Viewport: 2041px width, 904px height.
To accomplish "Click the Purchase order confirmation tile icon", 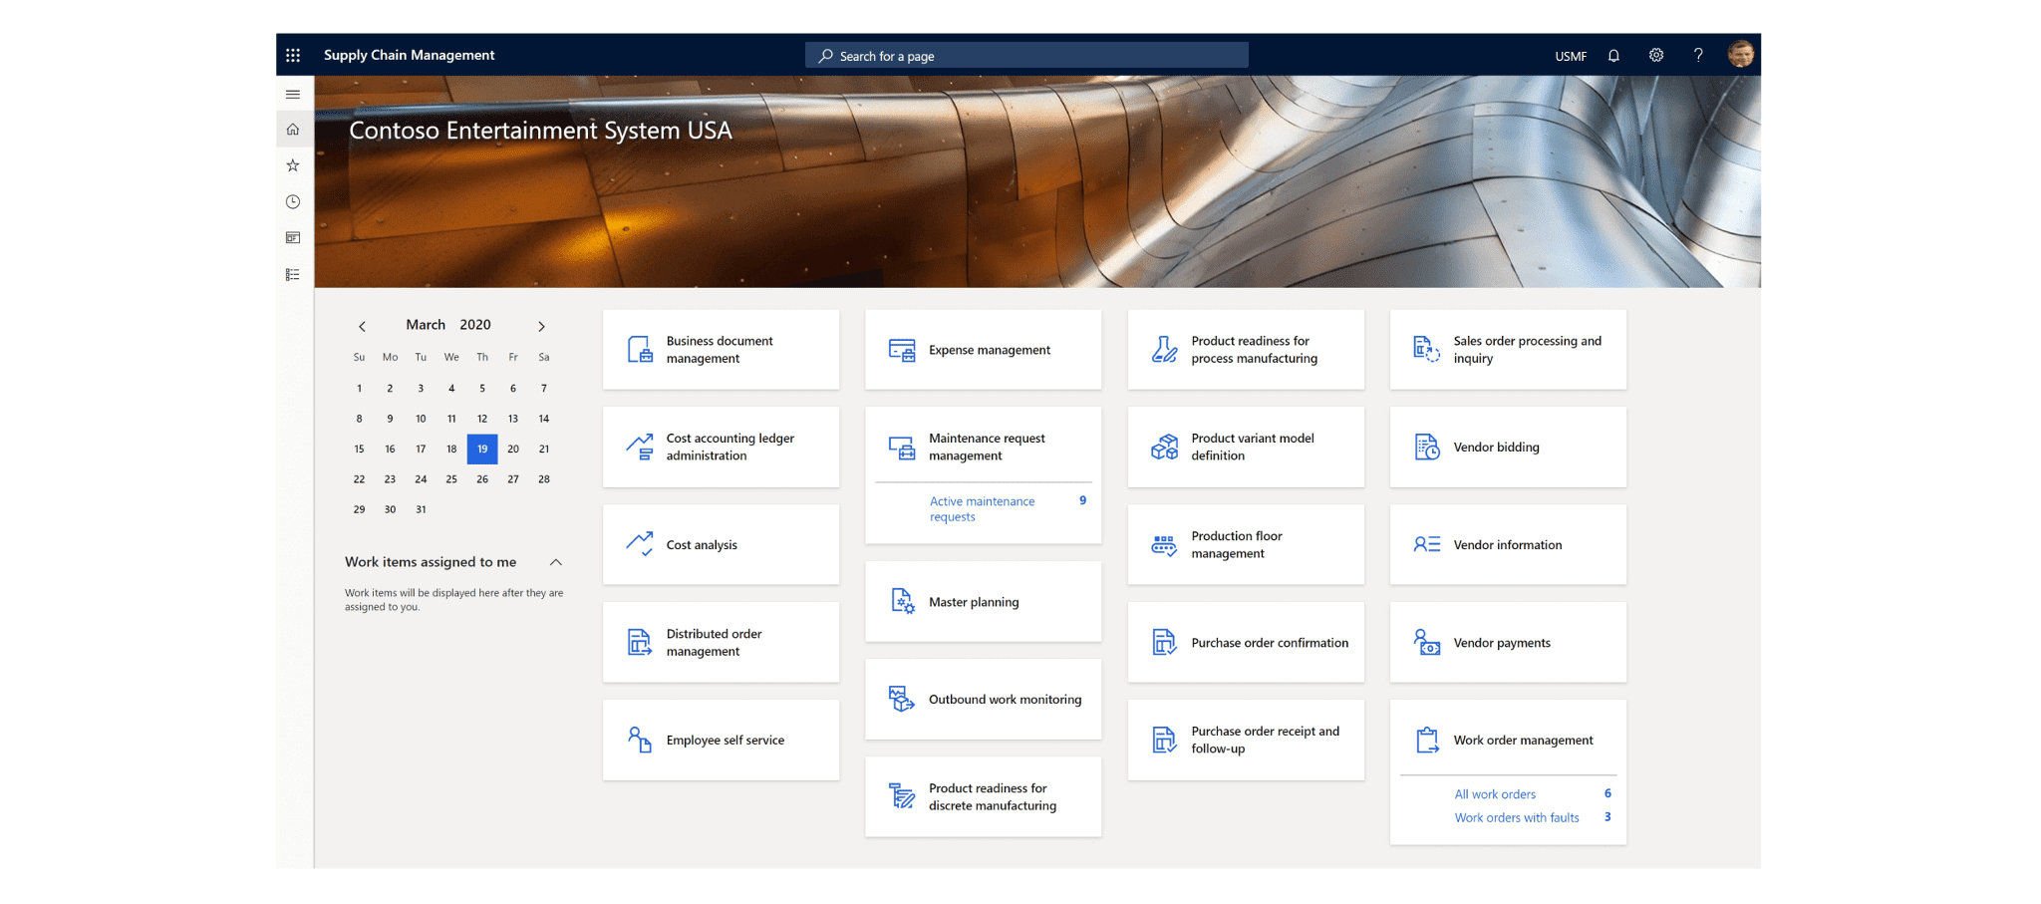I will [1164, 642].
